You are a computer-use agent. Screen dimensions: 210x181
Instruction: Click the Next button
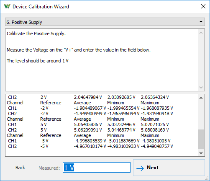click(x=169, y=168)
